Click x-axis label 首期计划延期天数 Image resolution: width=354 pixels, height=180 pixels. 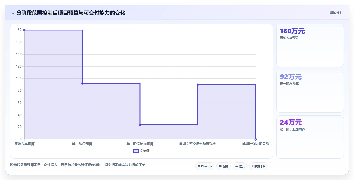(256, 144)
